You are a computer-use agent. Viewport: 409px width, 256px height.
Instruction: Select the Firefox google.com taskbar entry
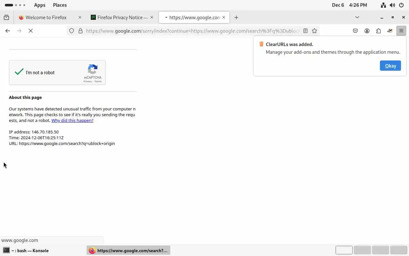pyautogui.click(x=128, y=251)
